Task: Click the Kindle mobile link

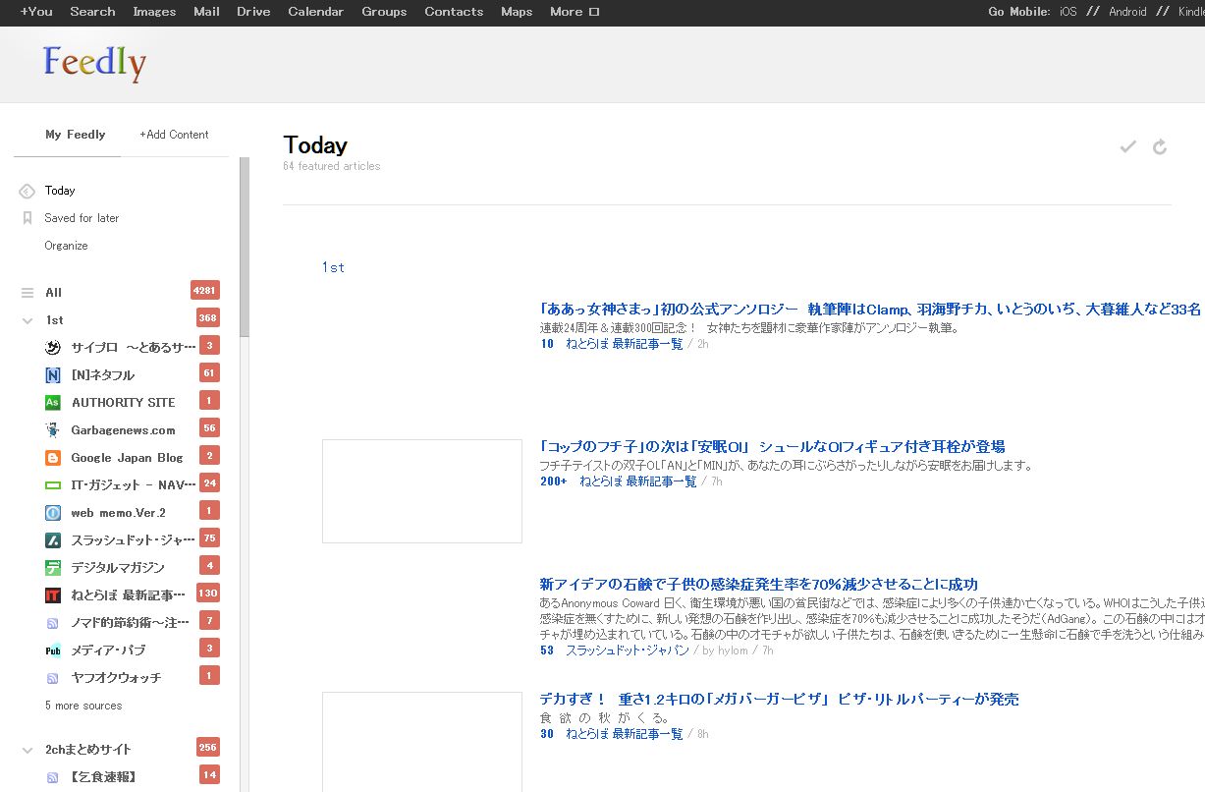Action: 1191,12
